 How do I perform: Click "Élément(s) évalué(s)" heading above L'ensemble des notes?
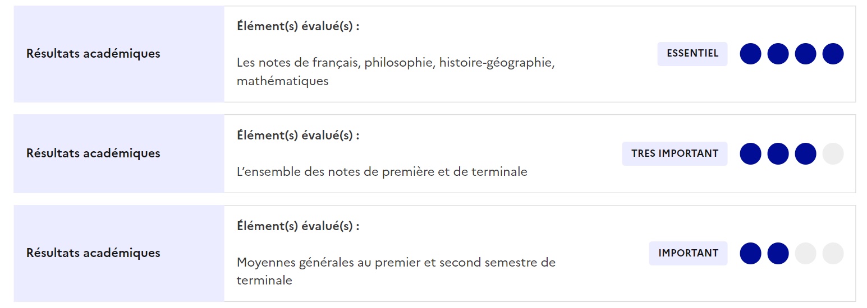(297, 135)
